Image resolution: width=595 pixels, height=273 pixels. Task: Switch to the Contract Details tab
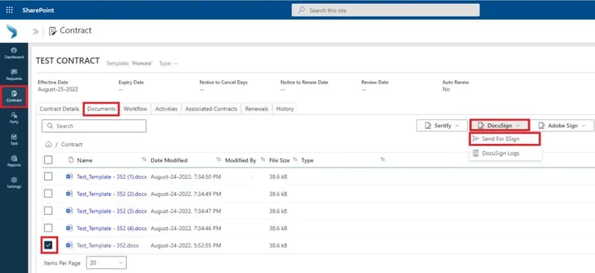click(x=60, y=109)
